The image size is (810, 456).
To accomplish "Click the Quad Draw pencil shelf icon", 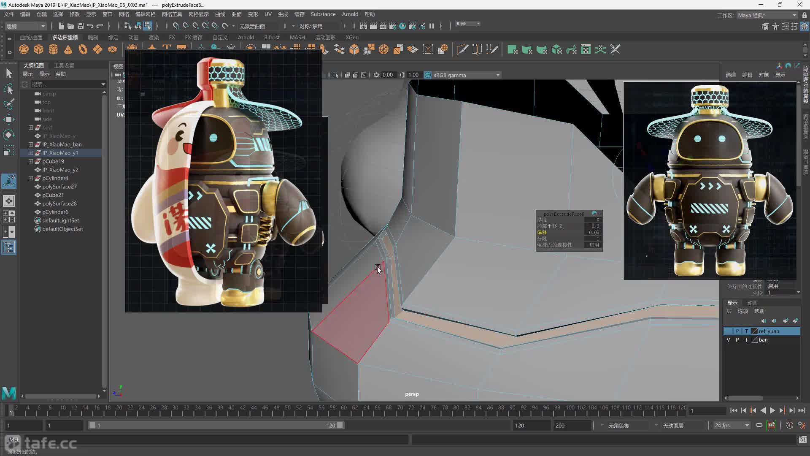I will (x=492, y=49).
